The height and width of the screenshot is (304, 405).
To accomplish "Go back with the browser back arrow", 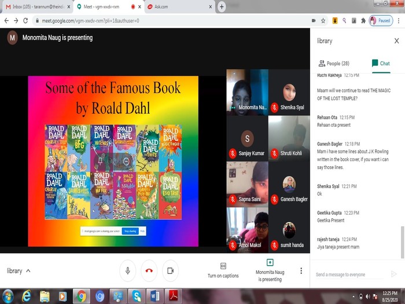I will pyautogui.click(x=6, y=21).
